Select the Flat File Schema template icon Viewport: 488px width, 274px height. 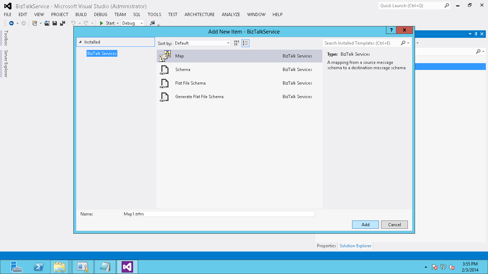point(164,83)
